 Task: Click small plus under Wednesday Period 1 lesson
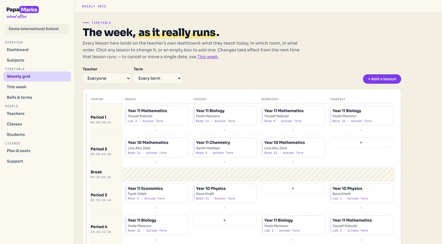pos(293,130)
